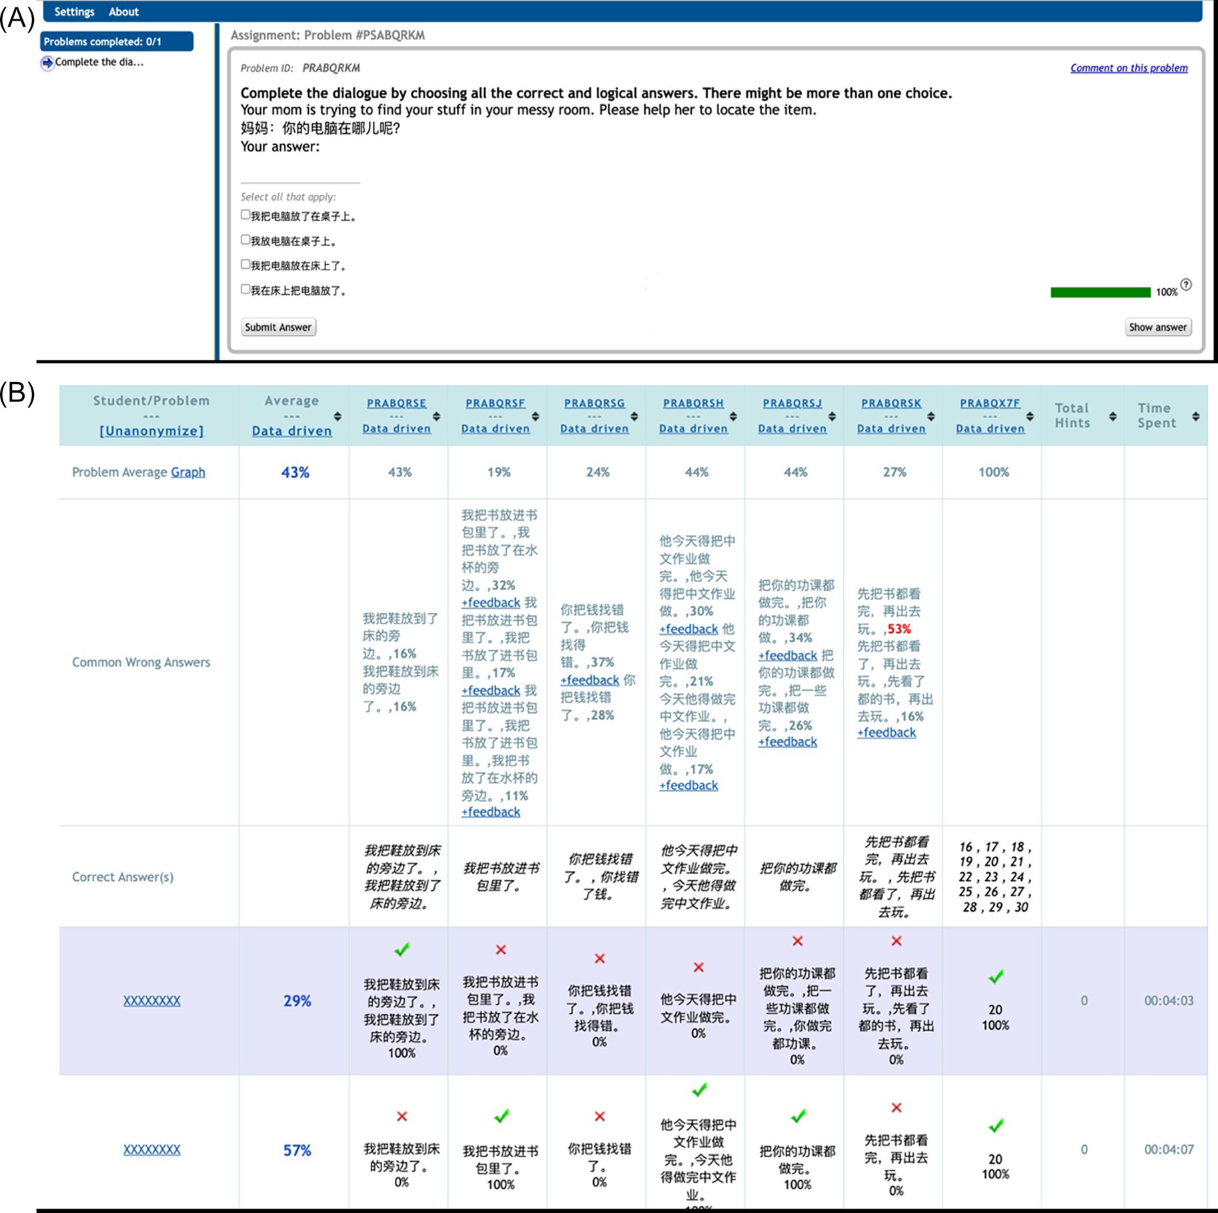The image size is (1218, 1213).
Task: Click sort arrows in Average column
Action: click(x=338, y=416)
